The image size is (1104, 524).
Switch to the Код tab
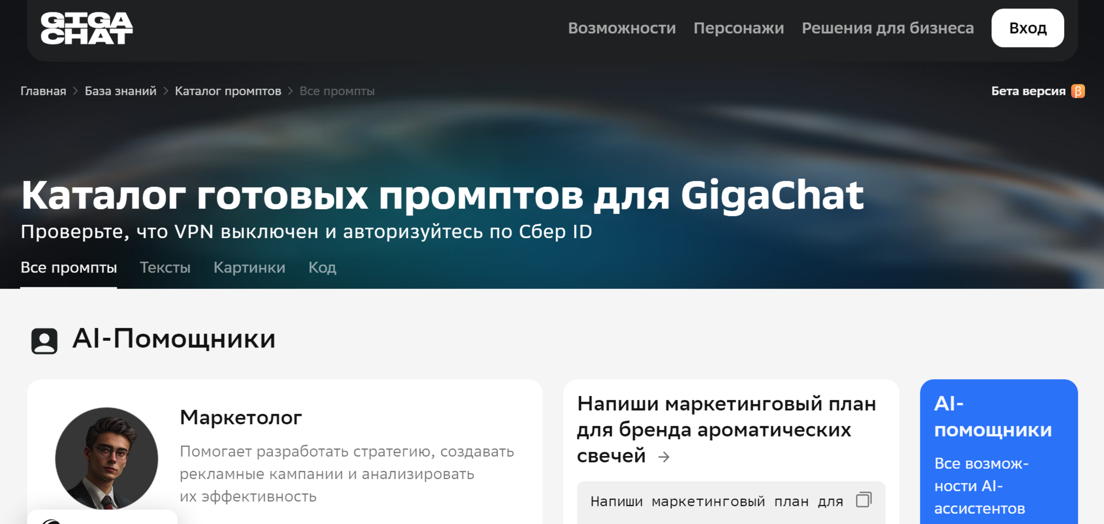[322, 267]
